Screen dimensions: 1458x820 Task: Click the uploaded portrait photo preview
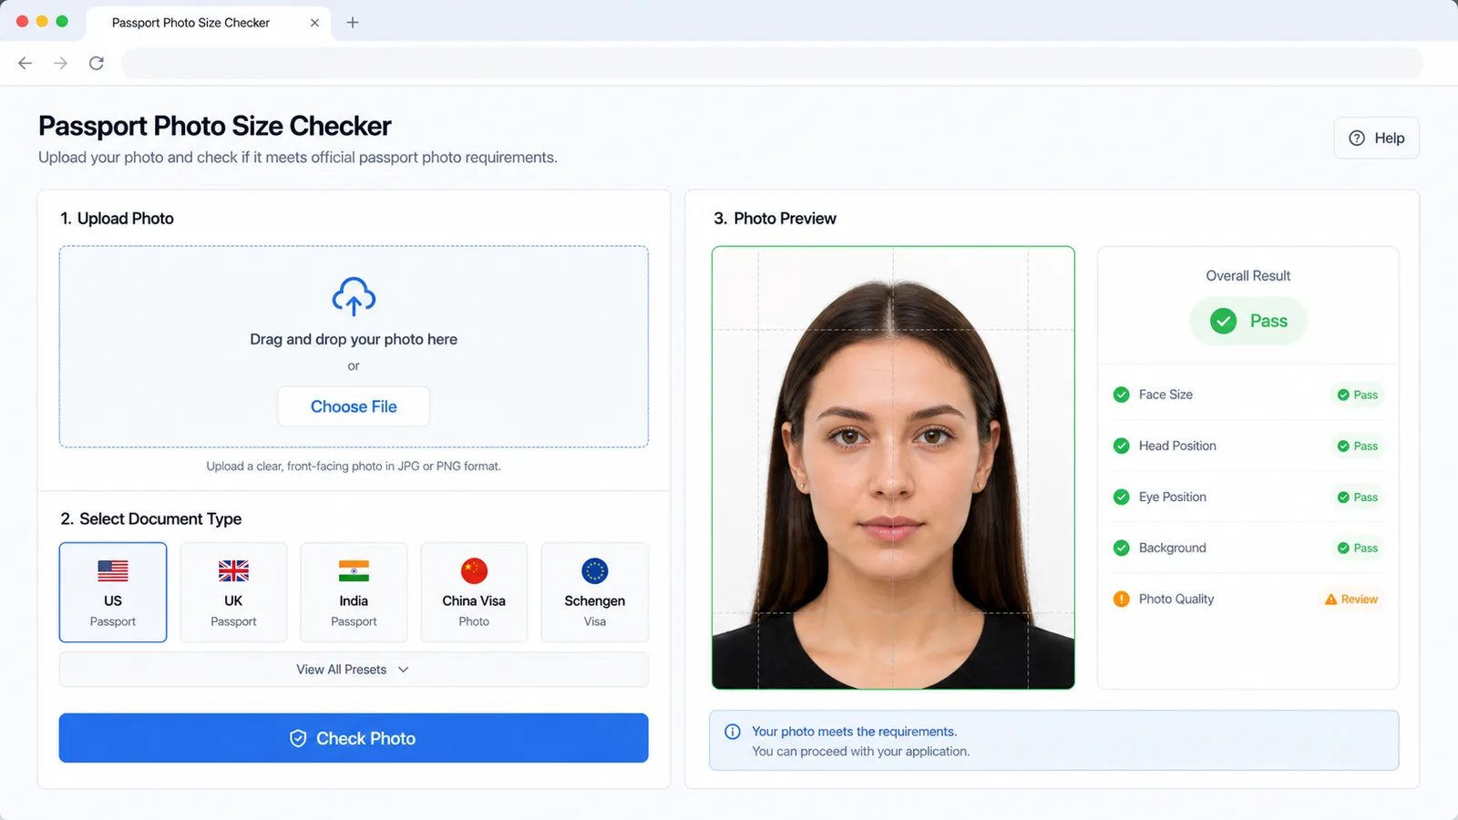[x=893, y=467]
